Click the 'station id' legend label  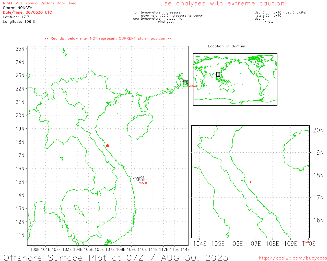coord(174,18)
